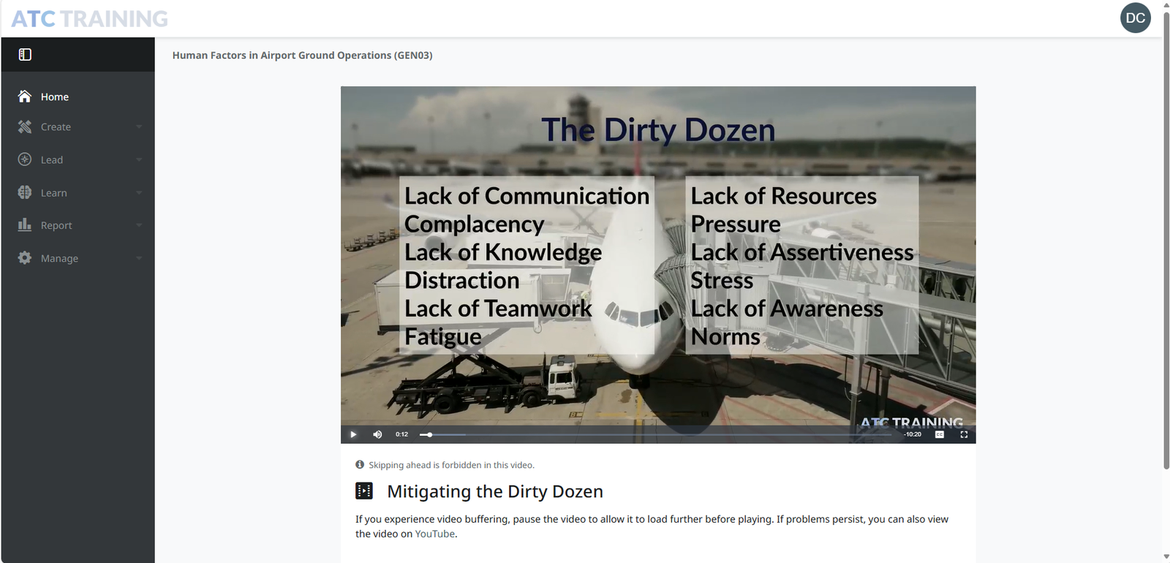This screenshot has height=563, width=1170.
Task: Click the video progress bar
Action: 658,434
